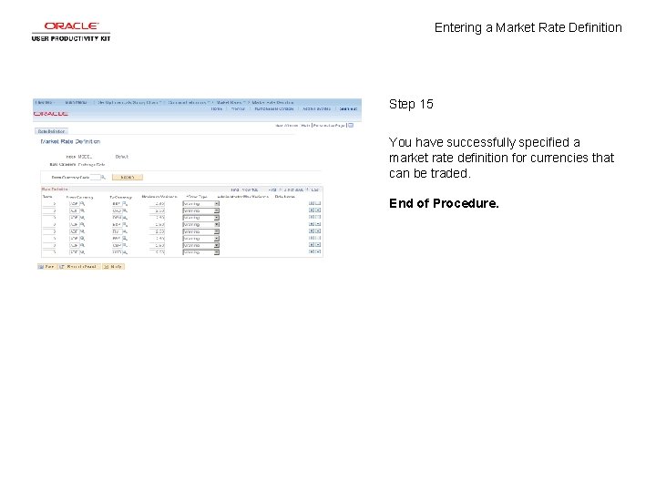
Task: Open the From Currency lookup in the fifth row
Action: (x=82, y=231)
